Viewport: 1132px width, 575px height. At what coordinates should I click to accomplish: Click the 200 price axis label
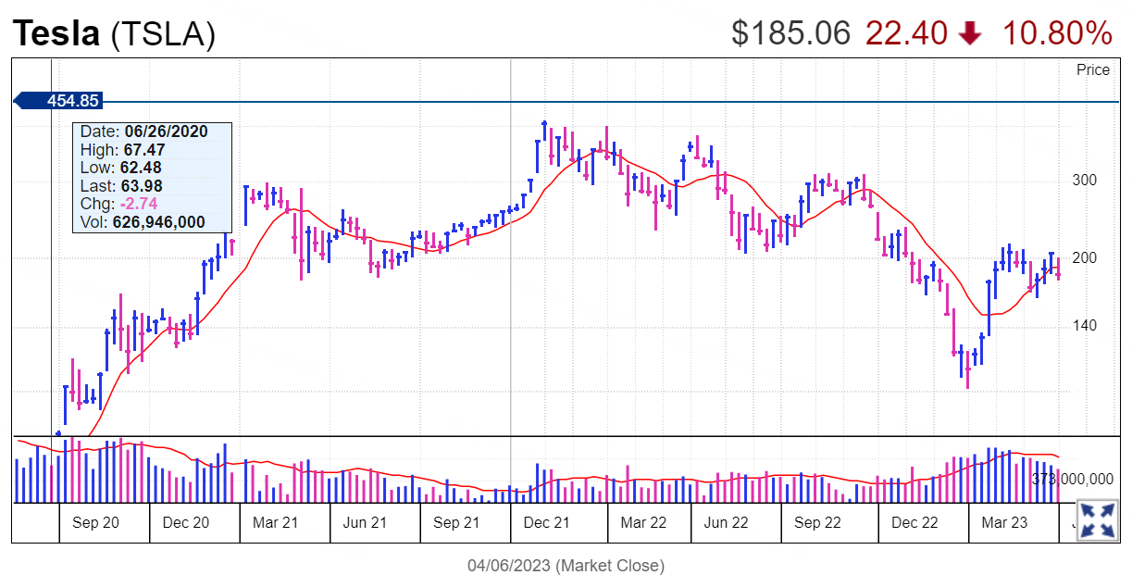tap(1085, 257)
